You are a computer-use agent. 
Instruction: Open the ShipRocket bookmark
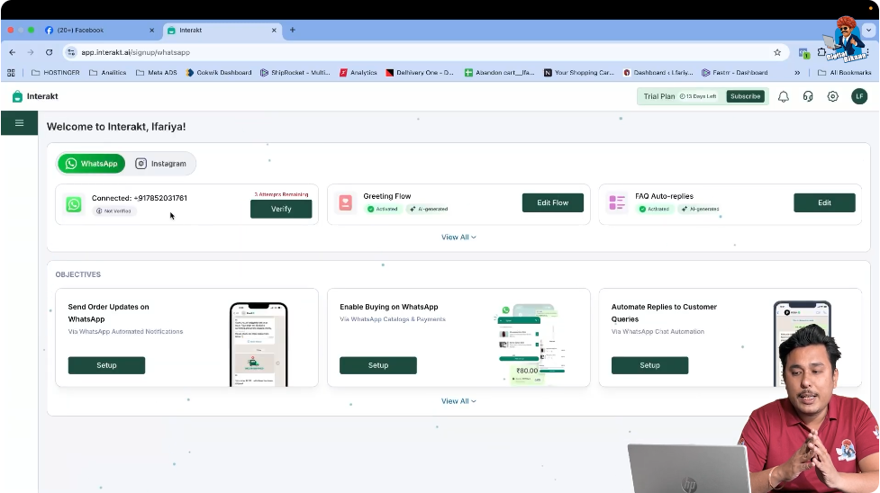click(295, 72)
